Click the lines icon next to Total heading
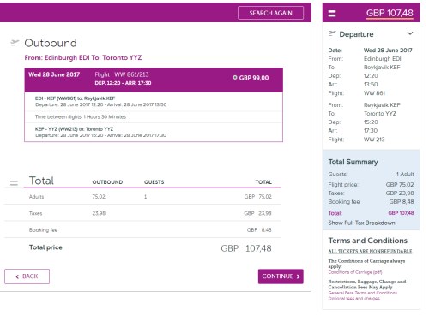This screenshot has width=429, height=315. click(14, 182)
